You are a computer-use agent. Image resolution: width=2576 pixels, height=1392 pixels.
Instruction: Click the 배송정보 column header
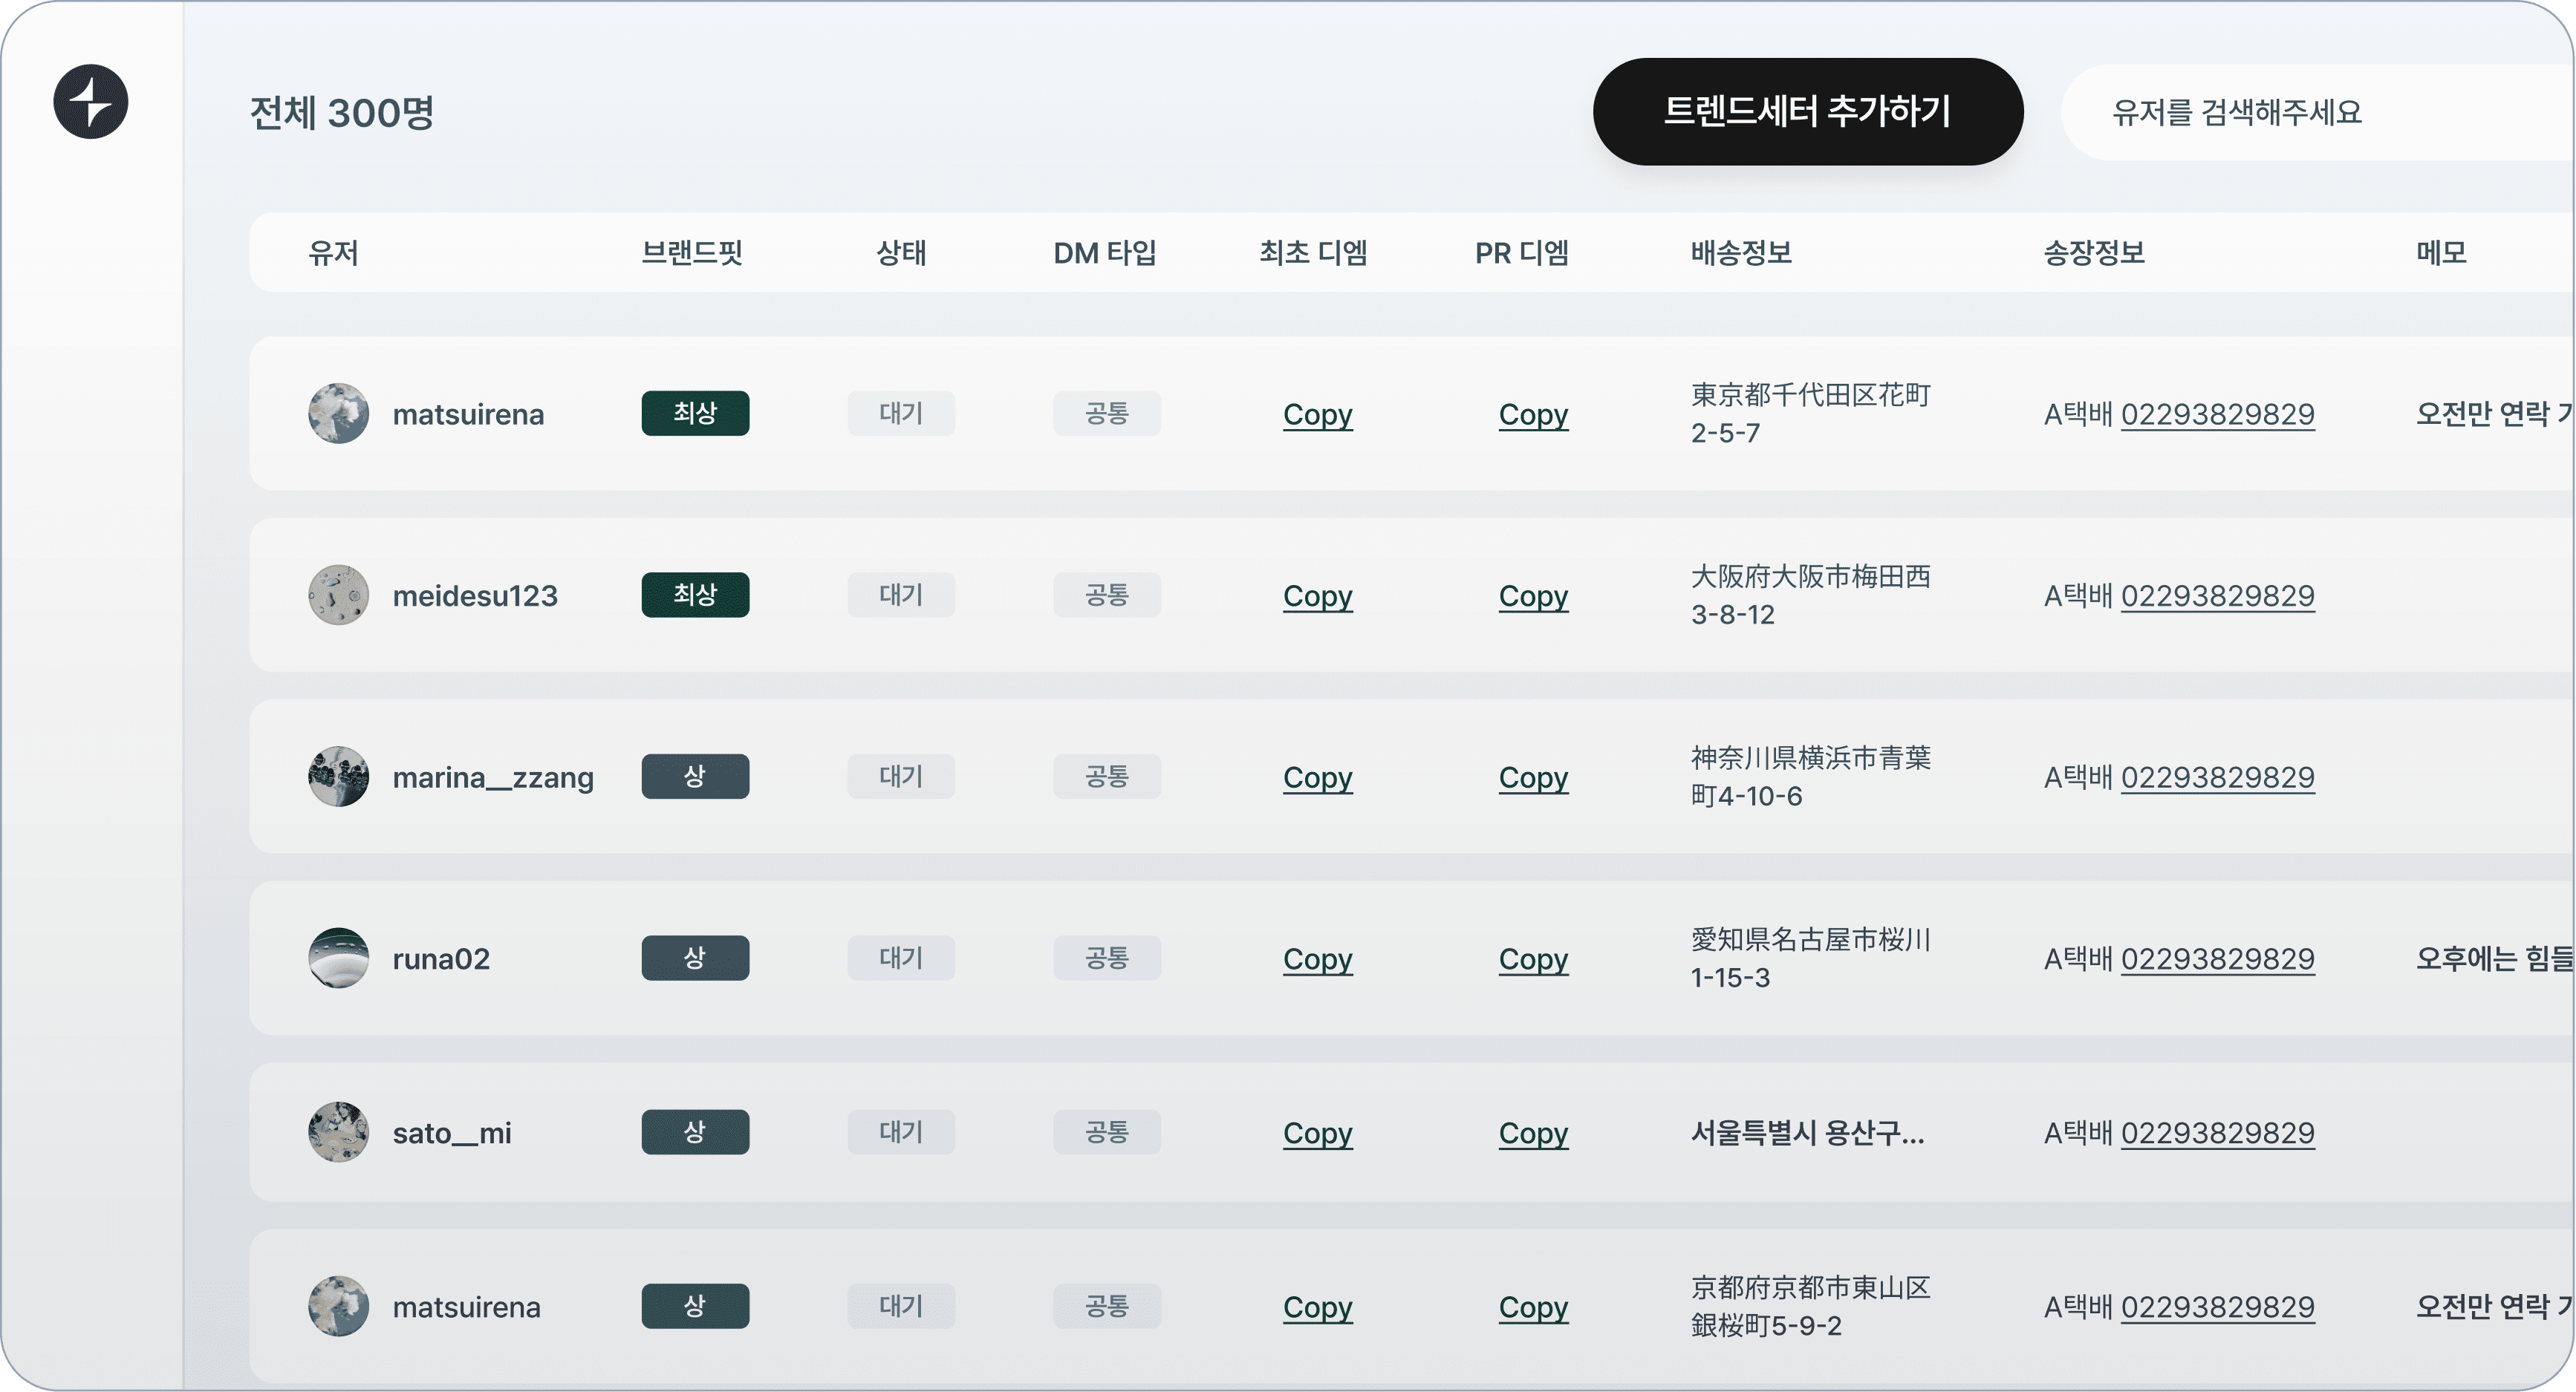(1742, 253)
